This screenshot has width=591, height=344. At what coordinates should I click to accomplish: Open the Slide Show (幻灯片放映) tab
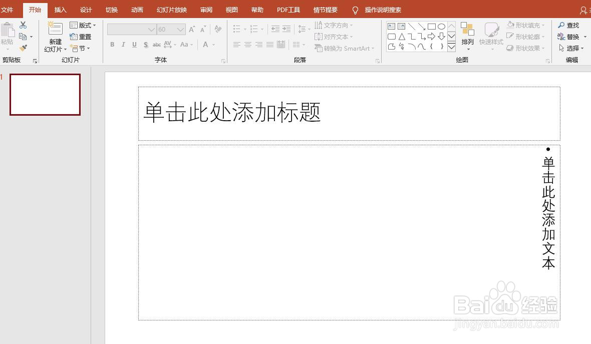[x=172, y=10]
